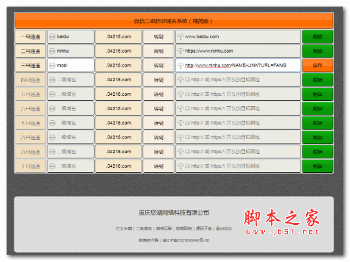Focus the 六号通道 二级域名 input
Viewport: 350px width, 262px height.
71,109
